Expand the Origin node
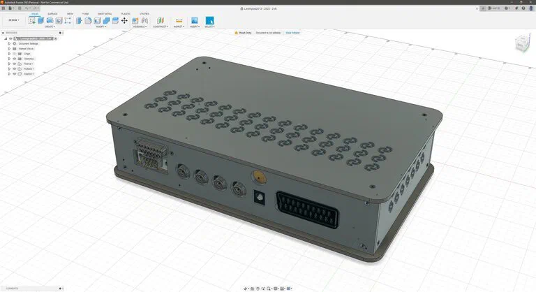 9,54
